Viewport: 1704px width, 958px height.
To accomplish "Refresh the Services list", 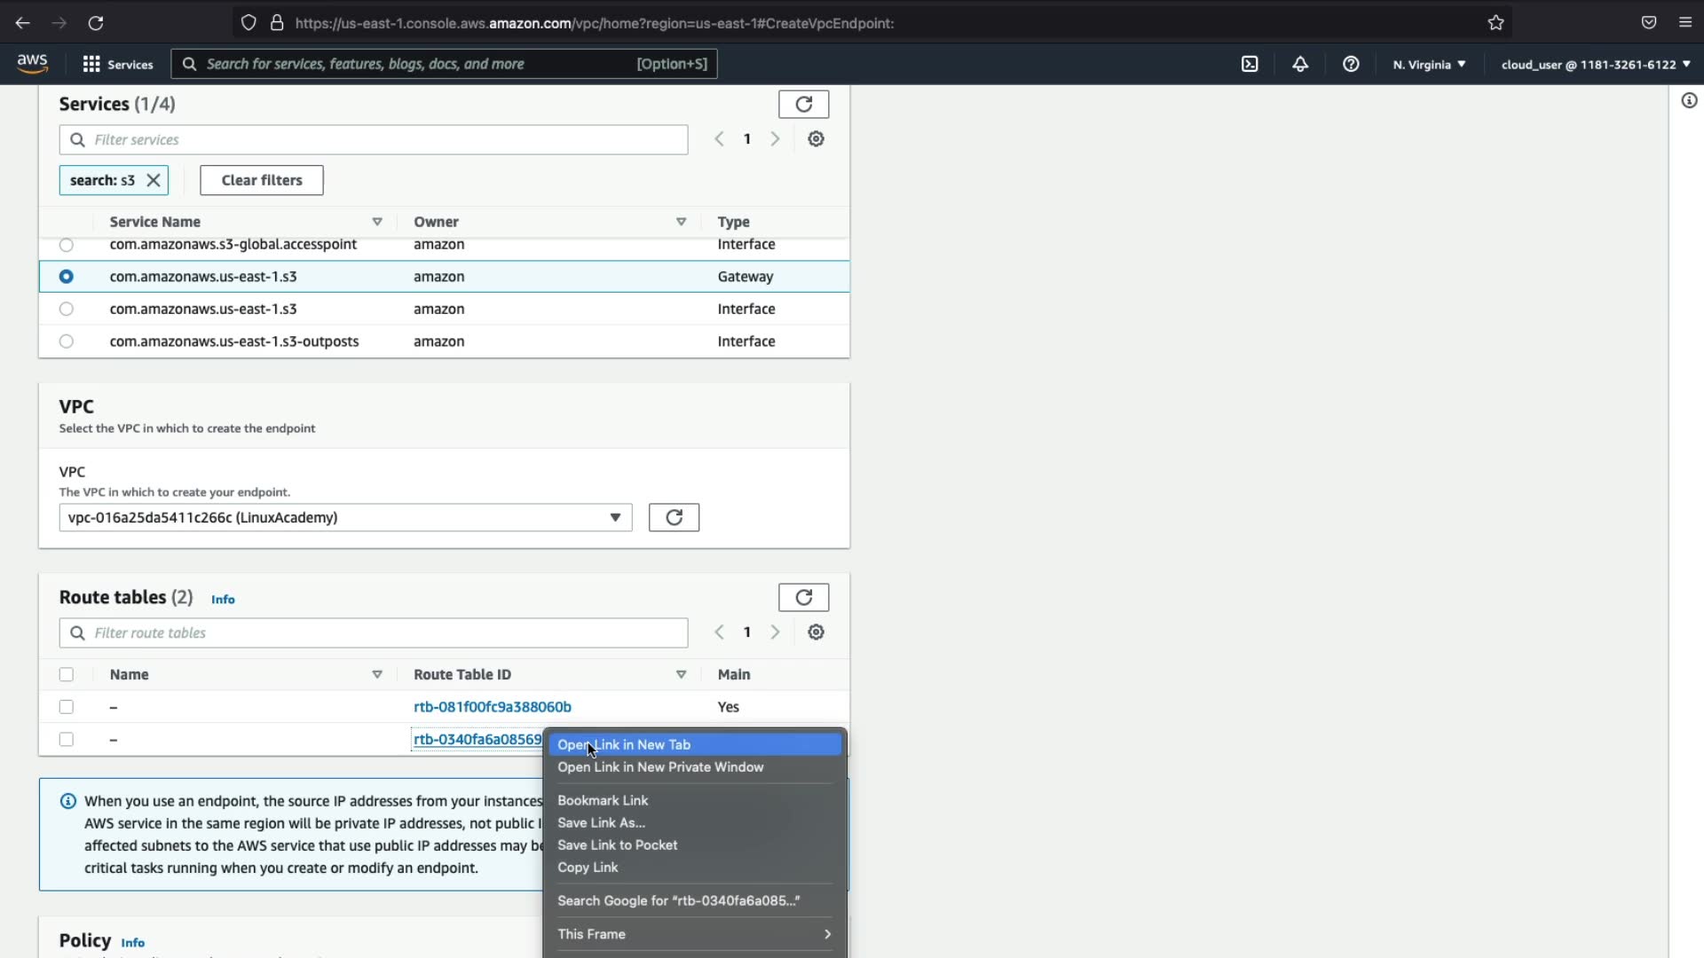I will coord(803,104).
